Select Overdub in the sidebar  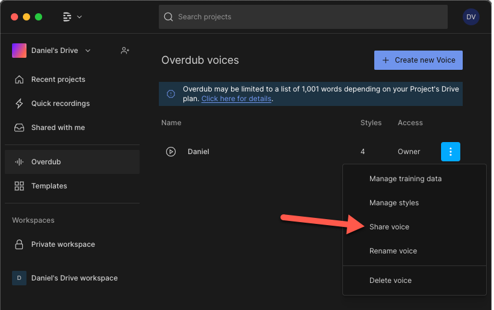tap(72, 162)
